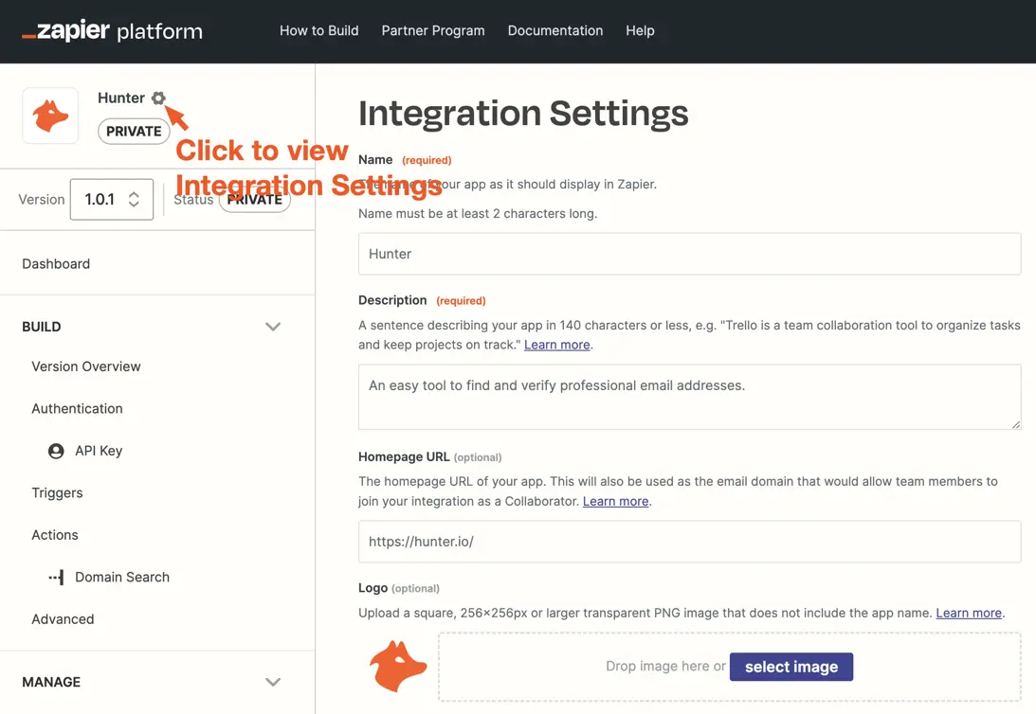This screenshot has height=714, width=1036.
Task: Focus the Homepage URL input field
Action: [690, 542]
